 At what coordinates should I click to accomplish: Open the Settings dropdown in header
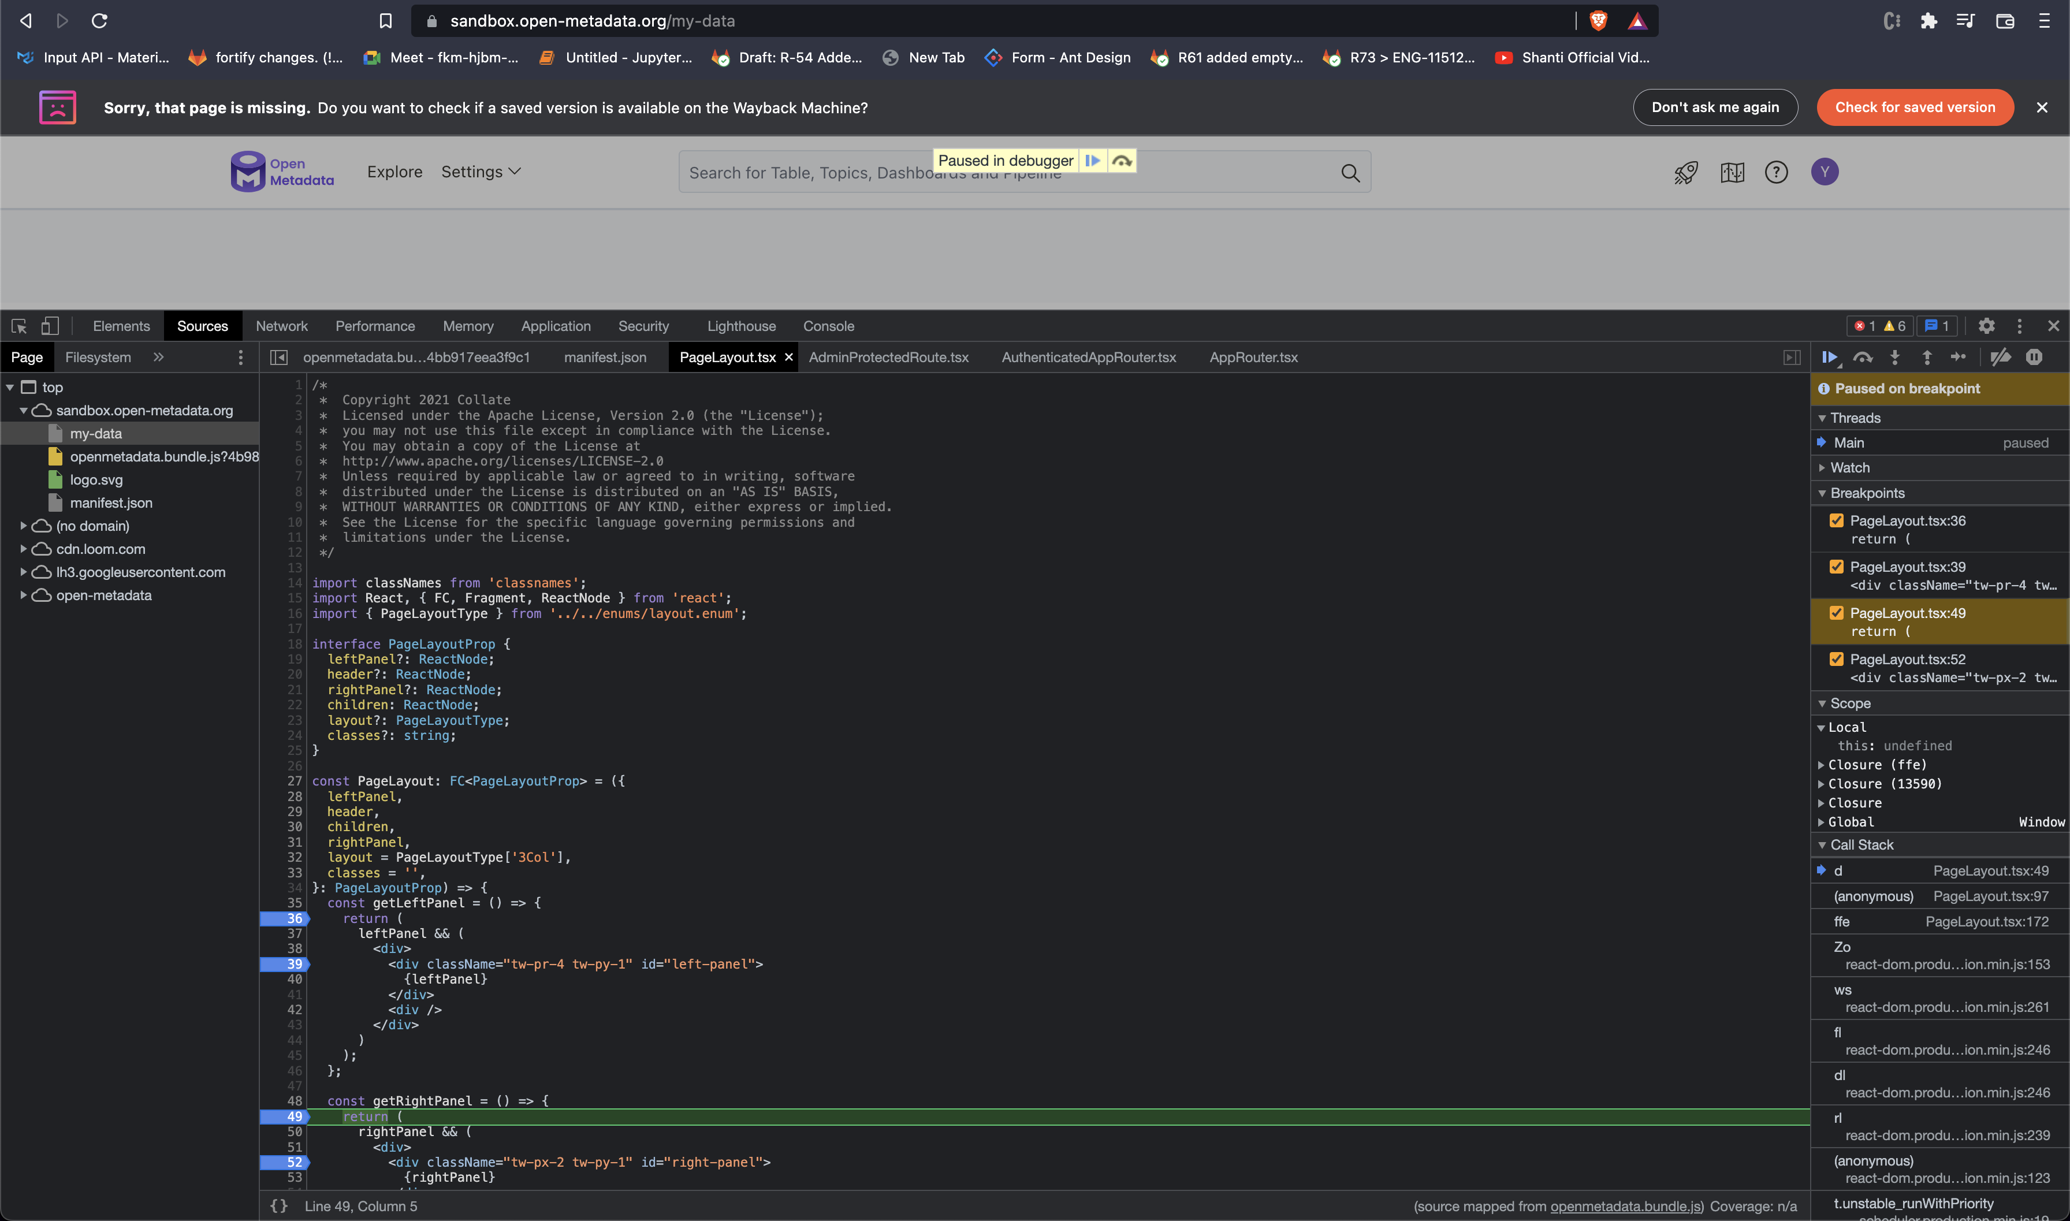pos(481,172)
